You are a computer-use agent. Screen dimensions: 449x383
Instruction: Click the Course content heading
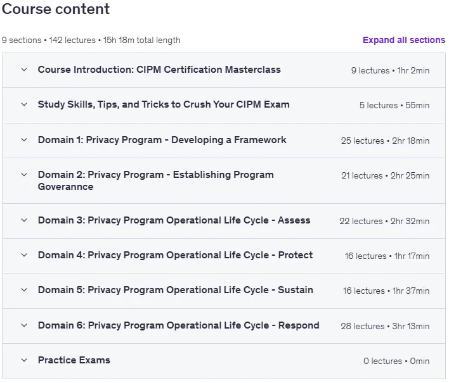(x=56, y=9)
